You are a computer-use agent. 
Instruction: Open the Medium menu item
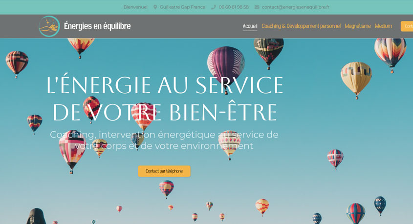[384, 26]
